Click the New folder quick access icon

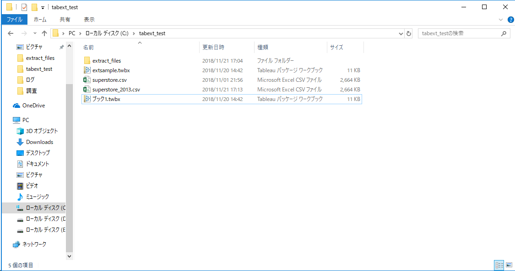34,7
